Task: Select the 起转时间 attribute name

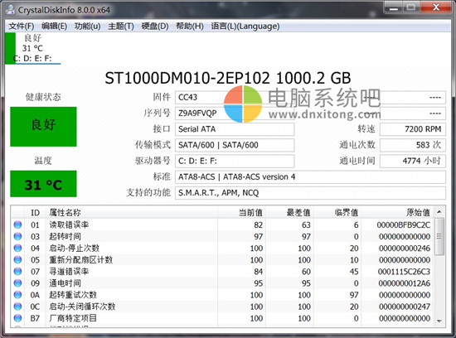Action: pos(65,236)
